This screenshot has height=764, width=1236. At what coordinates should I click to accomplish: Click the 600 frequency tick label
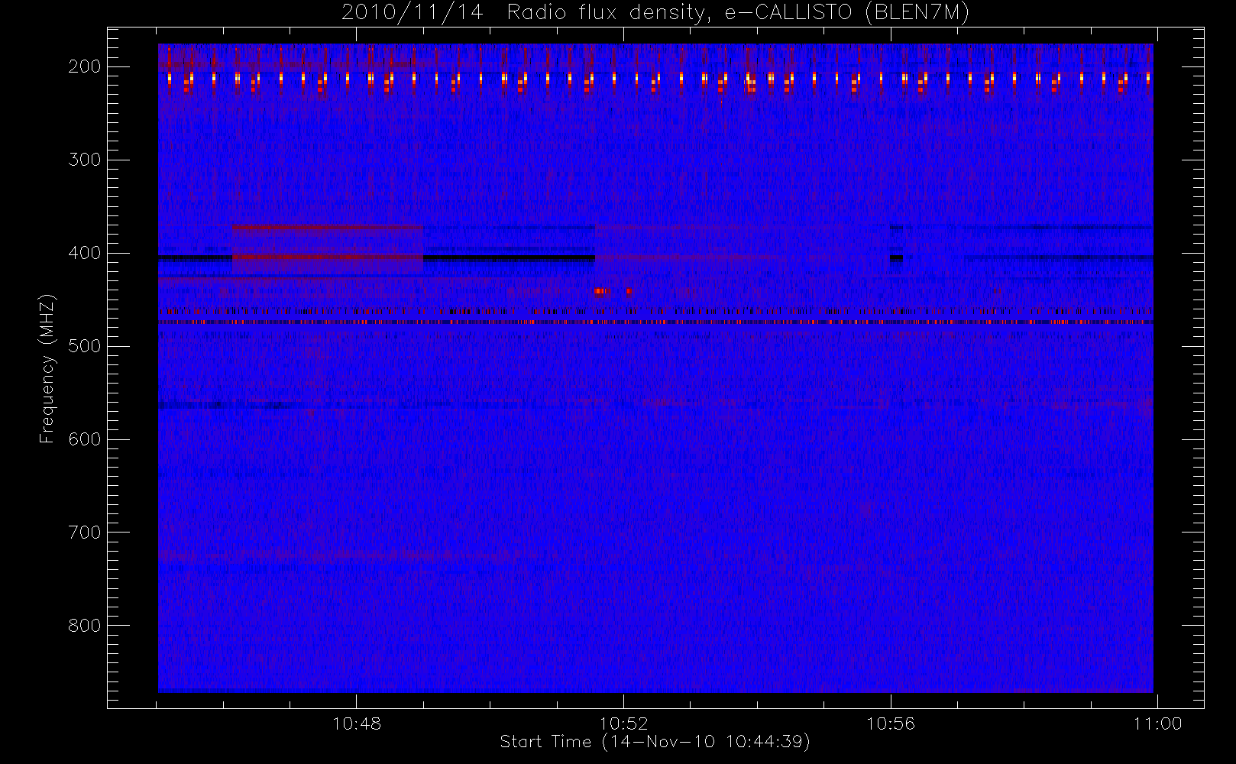pyautogui.click(x=84, y=439)
